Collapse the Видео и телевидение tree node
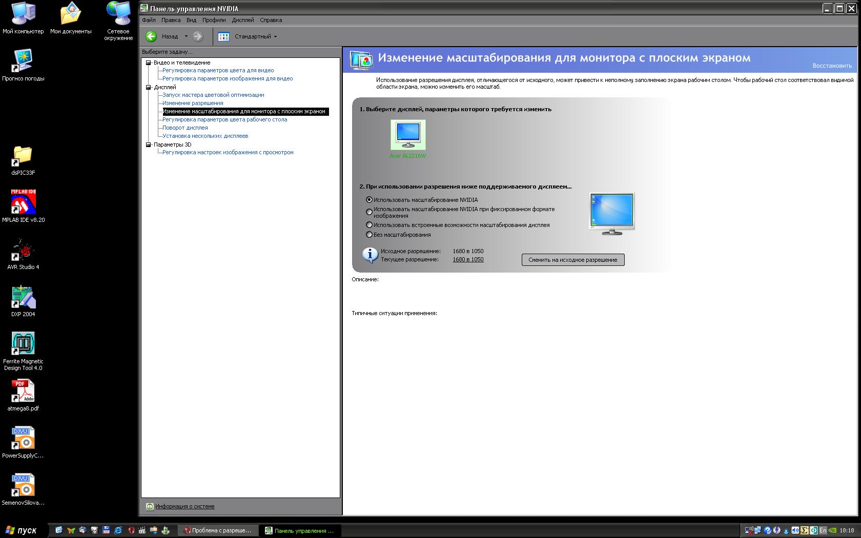The height and width of the screenshot is (538, 861). 149,63
